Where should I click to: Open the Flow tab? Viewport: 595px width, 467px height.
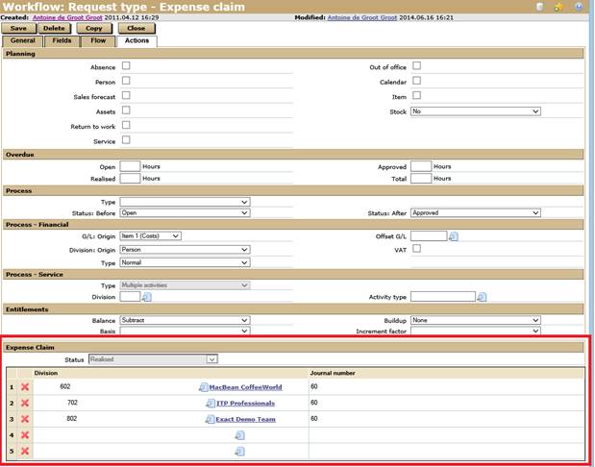(x=98, y=41)
